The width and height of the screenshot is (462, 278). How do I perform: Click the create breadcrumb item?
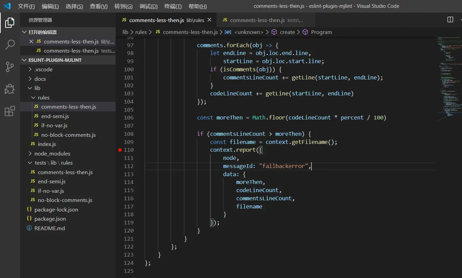point(287,32)
